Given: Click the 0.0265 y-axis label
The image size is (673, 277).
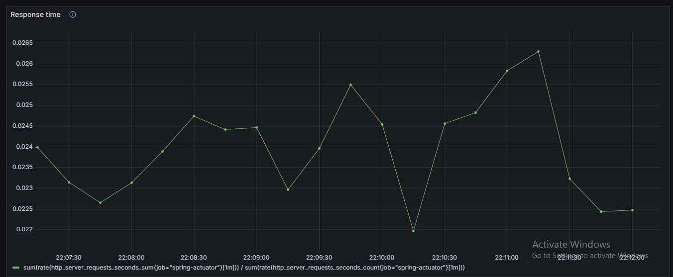Looking at the screenshot, I should tap(22, 43).
